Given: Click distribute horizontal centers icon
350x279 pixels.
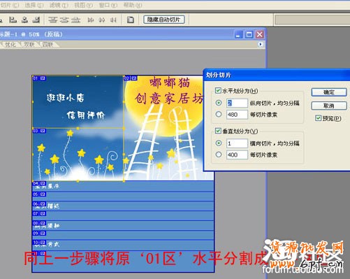Looking at the screenshot, I should tap(102, 20).
